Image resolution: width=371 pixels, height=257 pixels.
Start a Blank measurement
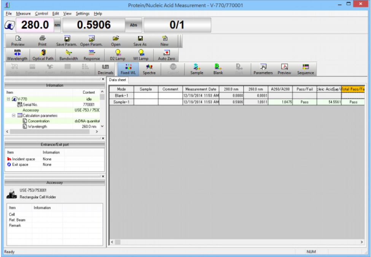pyautogui.click(x=218, y=69)
